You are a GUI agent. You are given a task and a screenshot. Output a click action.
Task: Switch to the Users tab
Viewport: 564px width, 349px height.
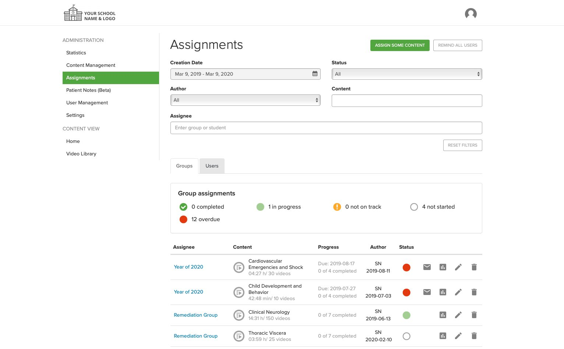[212, 166]
